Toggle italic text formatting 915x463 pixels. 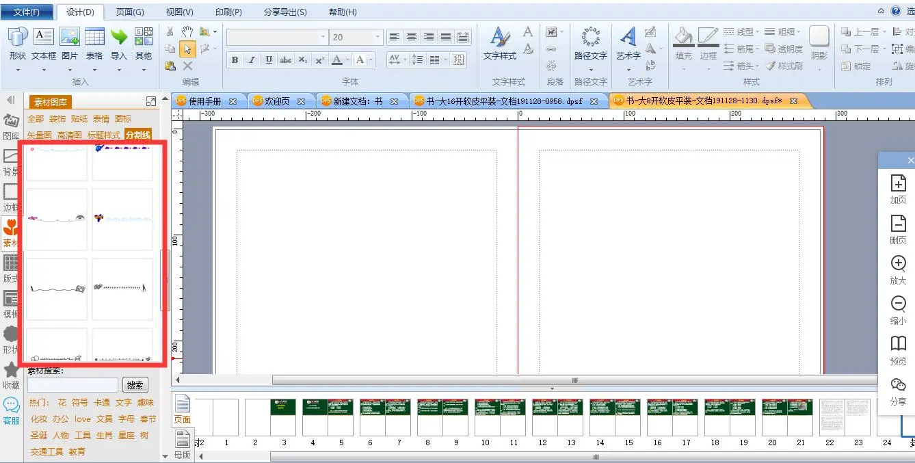click(x=252, y=60)
